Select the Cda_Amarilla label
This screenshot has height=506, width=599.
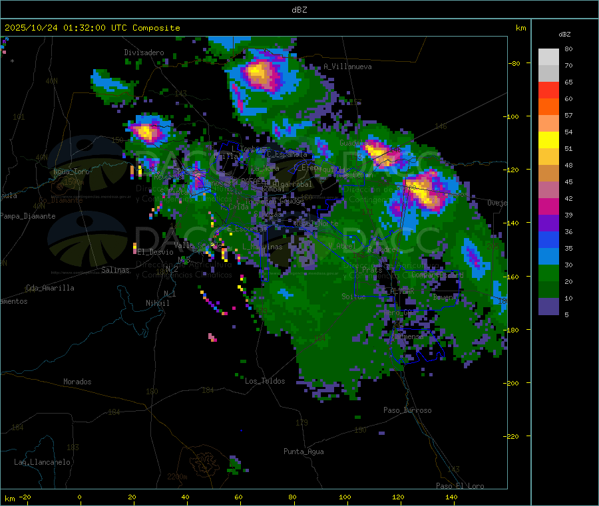tap(50, 288)
